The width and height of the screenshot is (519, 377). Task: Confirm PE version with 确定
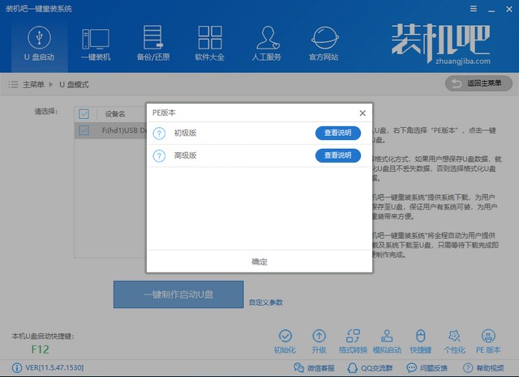[259, 261]
